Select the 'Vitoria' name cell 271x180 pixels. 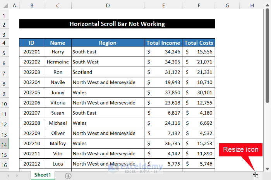(x=58, y=103)
